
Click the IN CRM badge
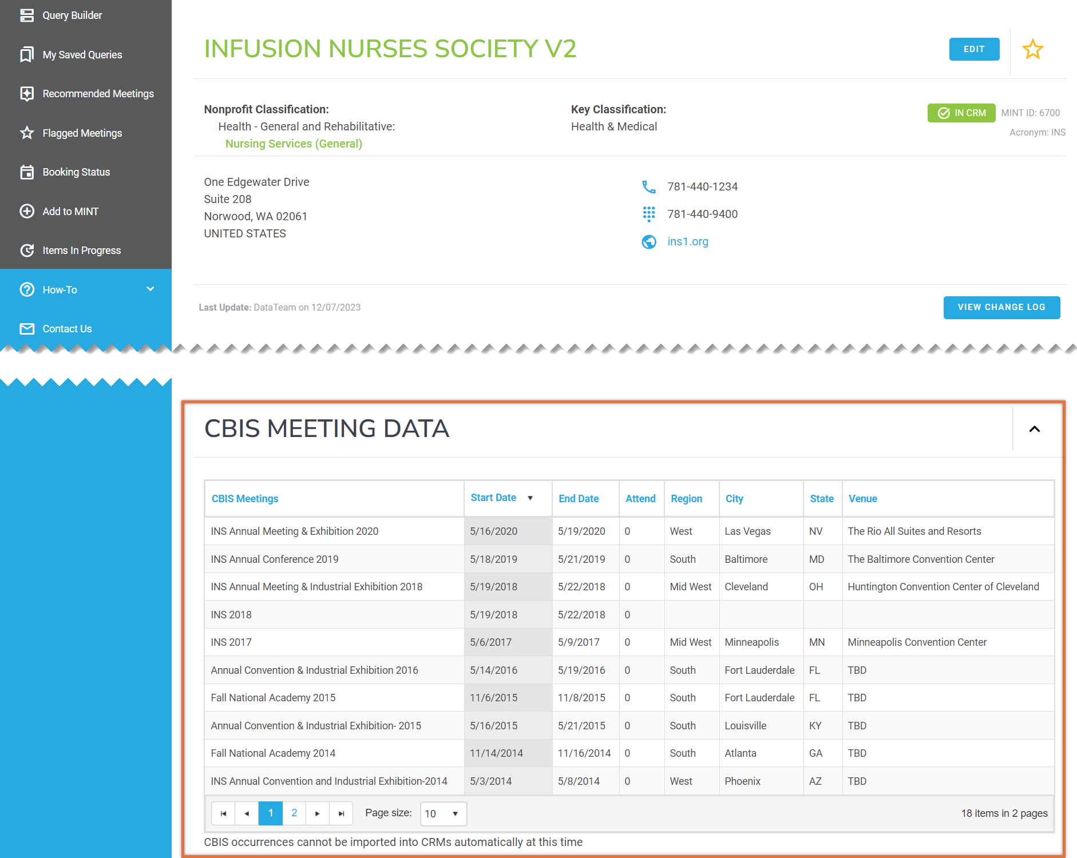coord(961,113)
